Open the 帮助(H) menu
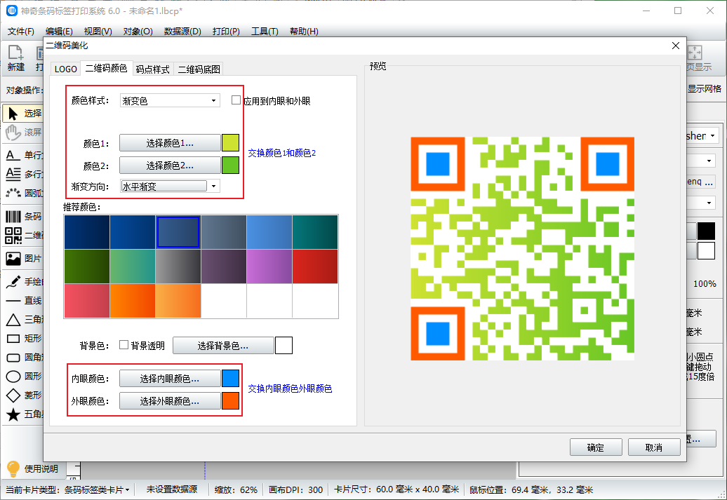Image resolution: width=727 pixels, height=500 pixels. [x=304, y=31]
